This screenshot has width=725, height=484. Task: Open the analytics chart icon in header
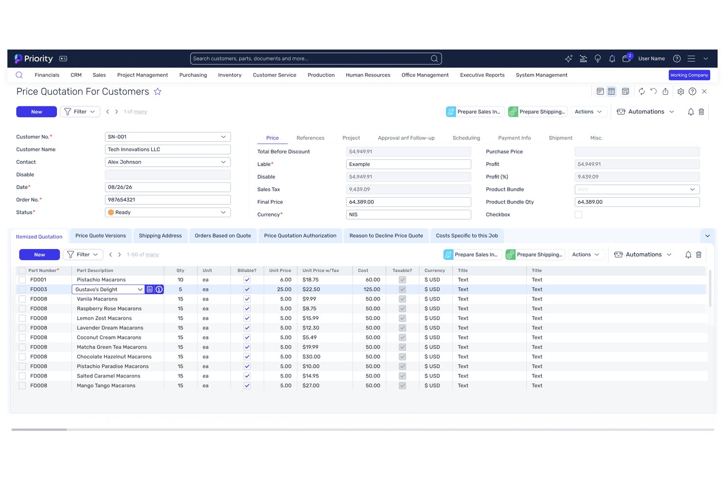(x=583, y=58)
